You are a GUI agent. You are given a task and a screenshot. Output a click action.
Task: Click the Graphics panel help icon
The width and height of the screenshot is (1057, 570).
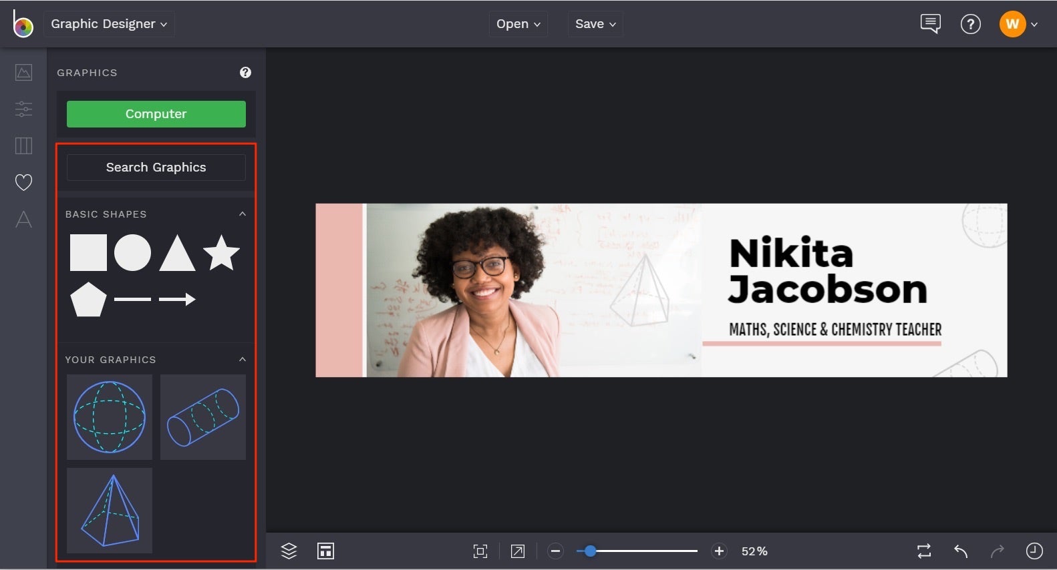(x=245, y=73)
